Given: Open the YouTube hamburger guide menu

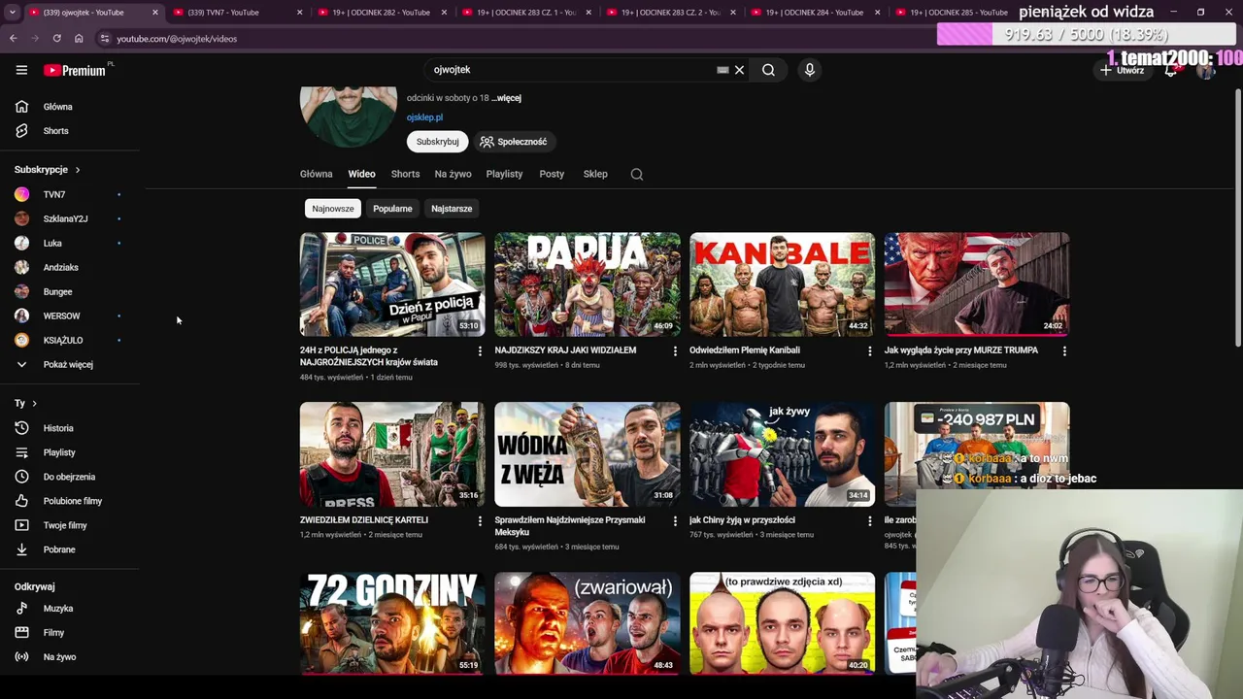Looking at the screenshot, I should [21, 70].
